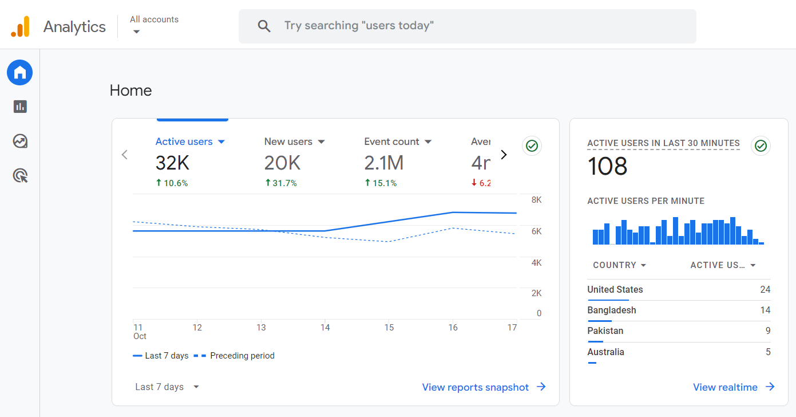Click the green checkmark badge on the overview card

point(532,145)
